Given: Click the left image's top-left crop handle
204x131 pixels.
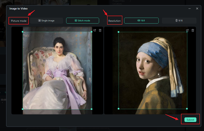Looking at the screenshot, I should pos(23,32).
